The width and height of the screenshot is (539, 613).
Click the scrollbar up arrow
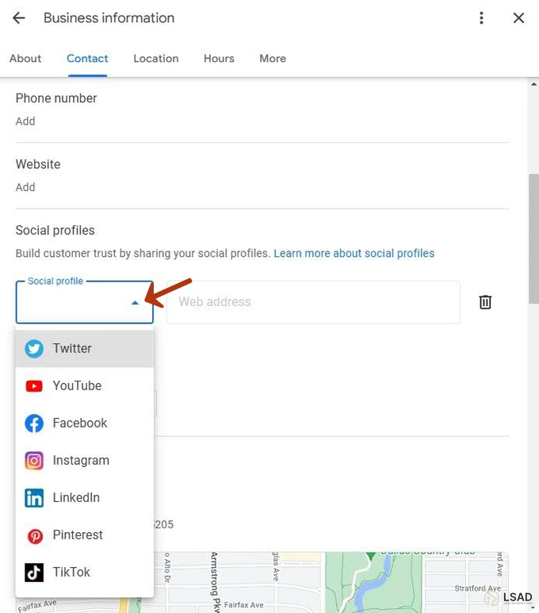533,84
